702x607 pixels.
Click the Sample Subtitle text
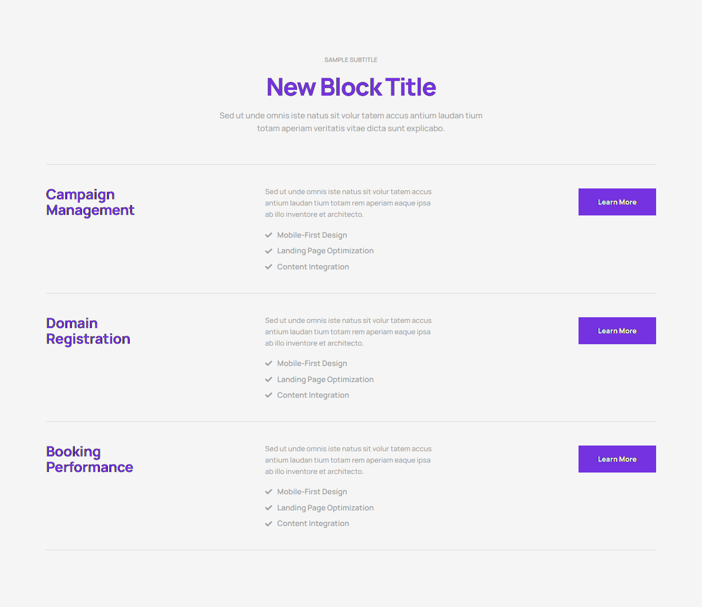point(351,60)
